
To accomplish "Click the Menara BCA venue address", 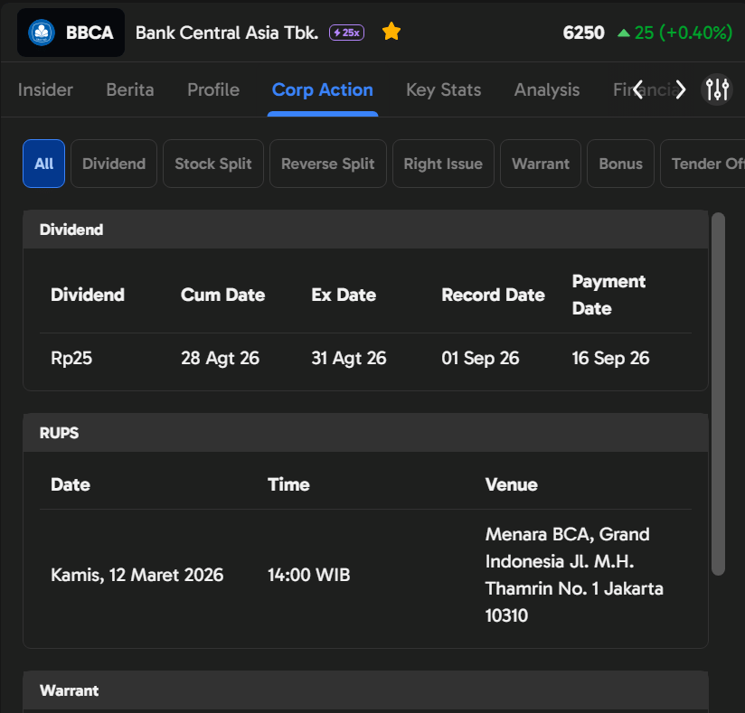I will tap(574, 575).
